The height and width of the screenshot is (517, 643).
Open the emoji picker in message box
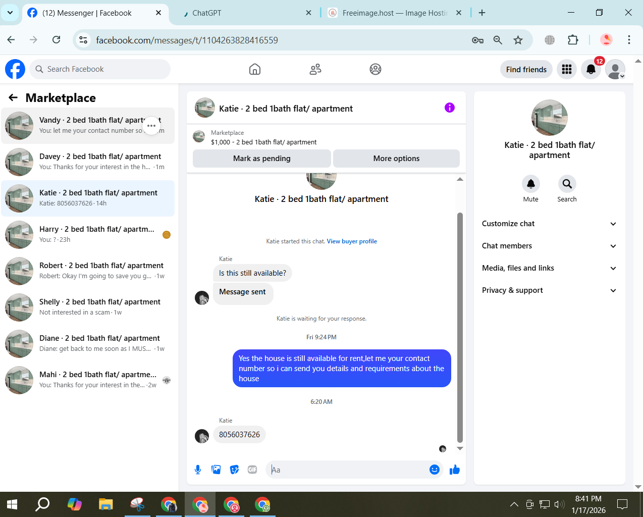coord(435,470)
